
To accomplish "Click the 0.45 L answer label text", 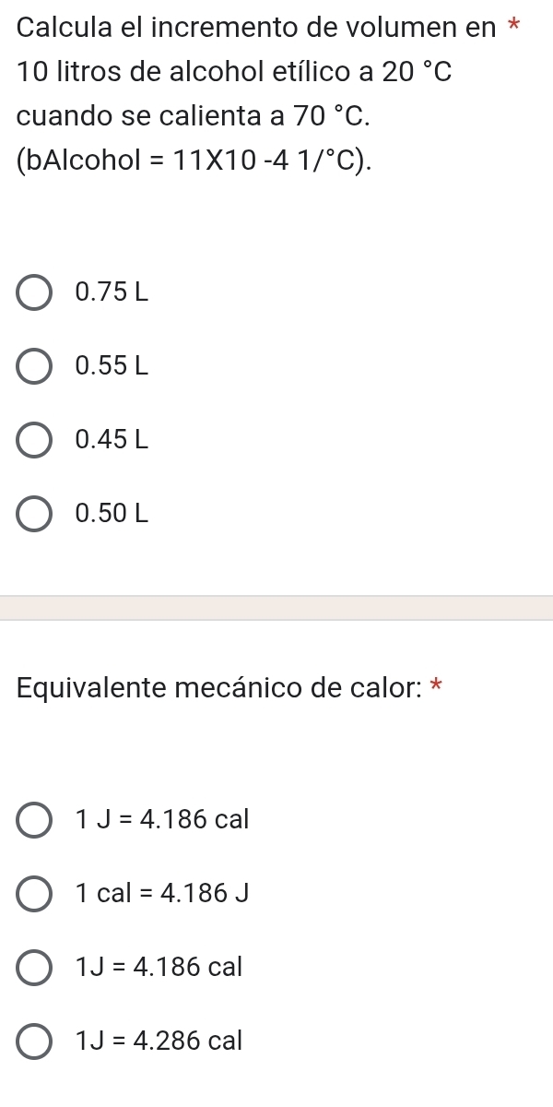I will (112, 440).
